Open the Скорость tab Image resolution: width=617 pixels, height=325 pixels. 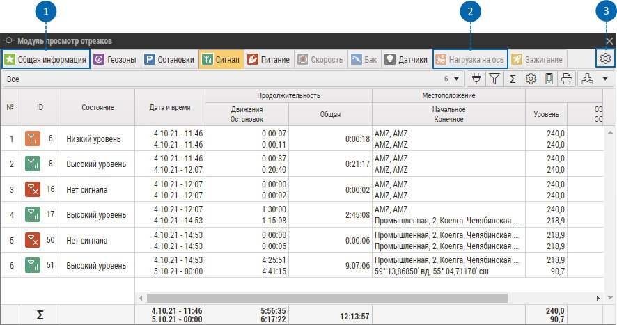320,59
